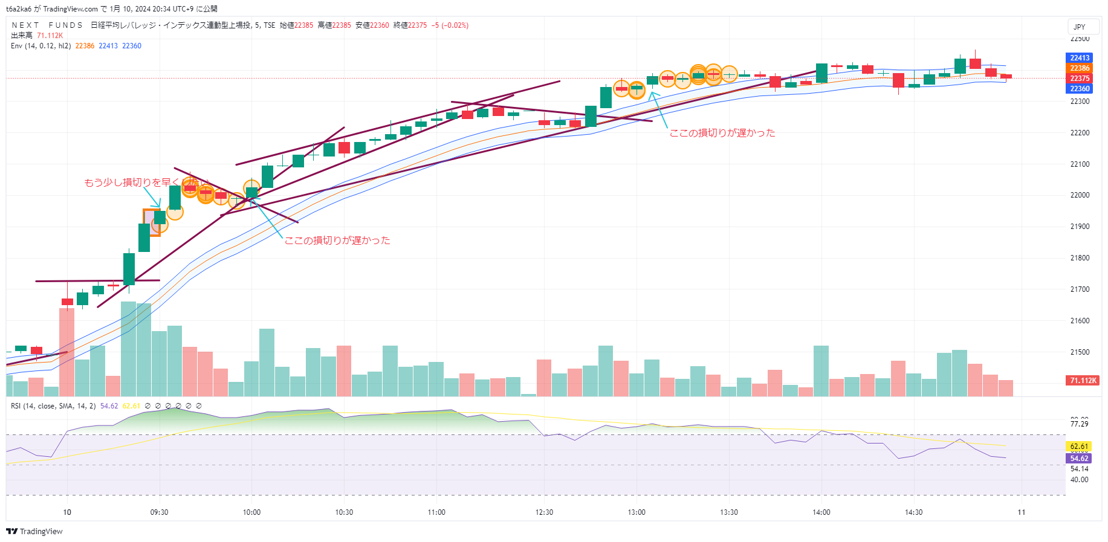The height and width of the screenshot is (542, 1108).
Task: Click the last null-value symbol in RSI legend
Action: pyautogui.click(x=199, y=406)
